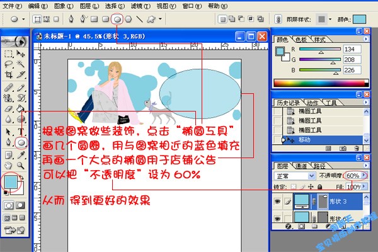The image size is (378, 252).
Task: Open opacity 60% slider arrow
Action: point(364,175)
